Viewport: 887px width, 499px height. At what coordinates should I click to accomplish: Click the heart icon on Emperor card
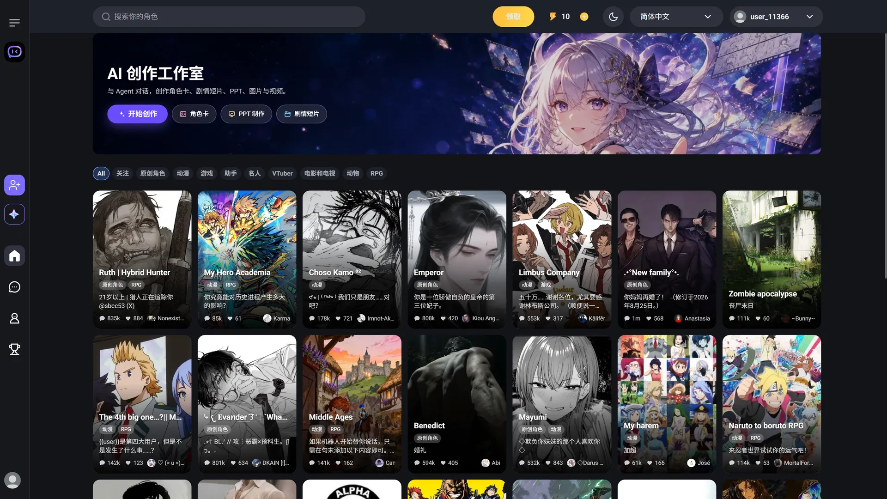point(443,318)
